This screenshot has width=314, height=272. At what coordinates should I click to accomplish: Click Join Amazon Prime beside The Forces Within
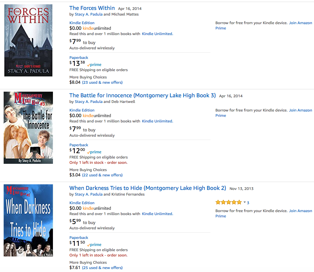[x=300, y=23]
